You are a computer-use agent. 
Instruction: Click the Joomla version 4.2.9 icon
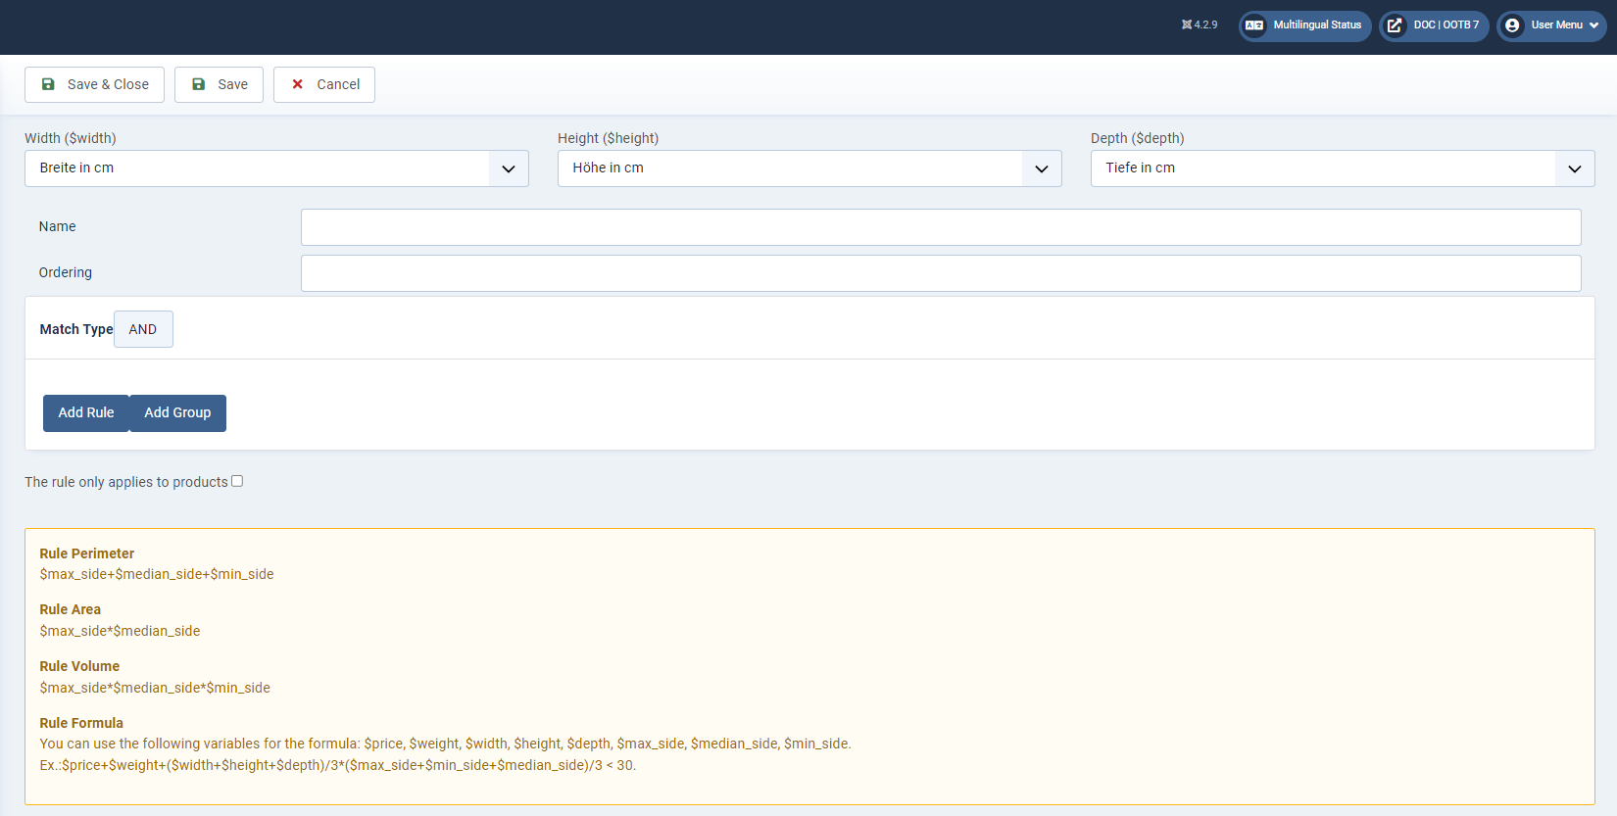pyautogui.click(x=1187, y=25)
